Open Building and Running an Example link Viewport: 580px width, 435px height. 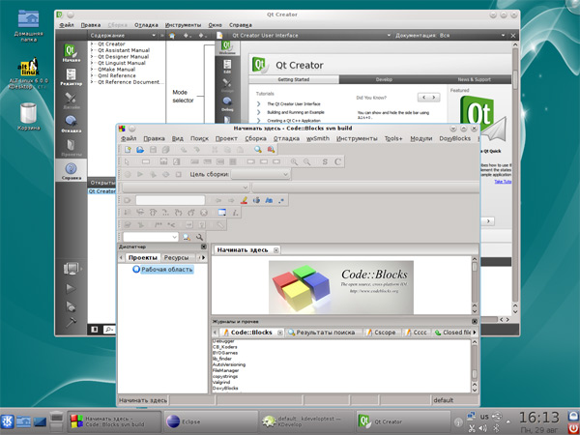pos(296,112)
